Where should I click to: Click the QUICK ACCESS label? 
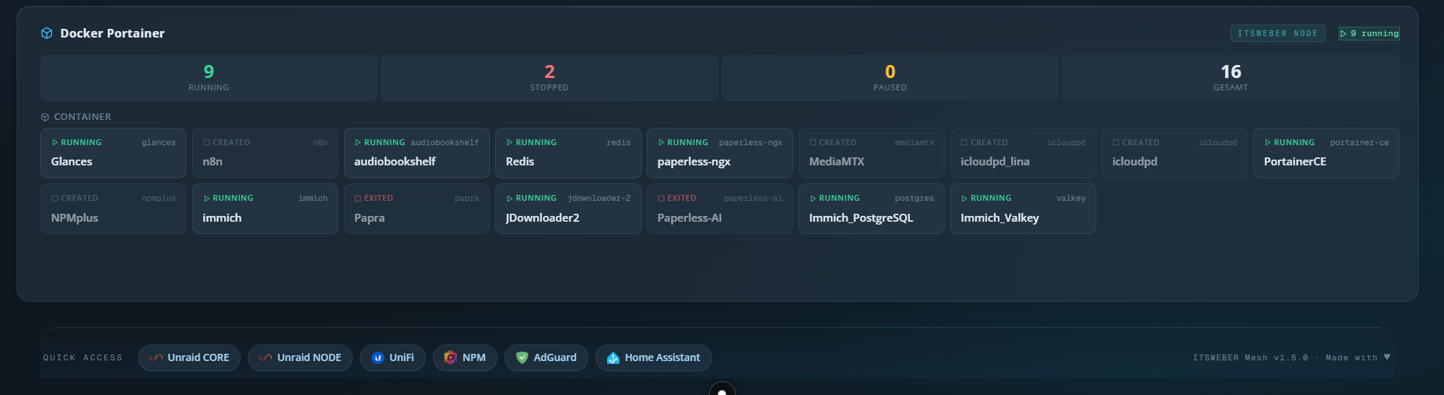coord(82,357)
